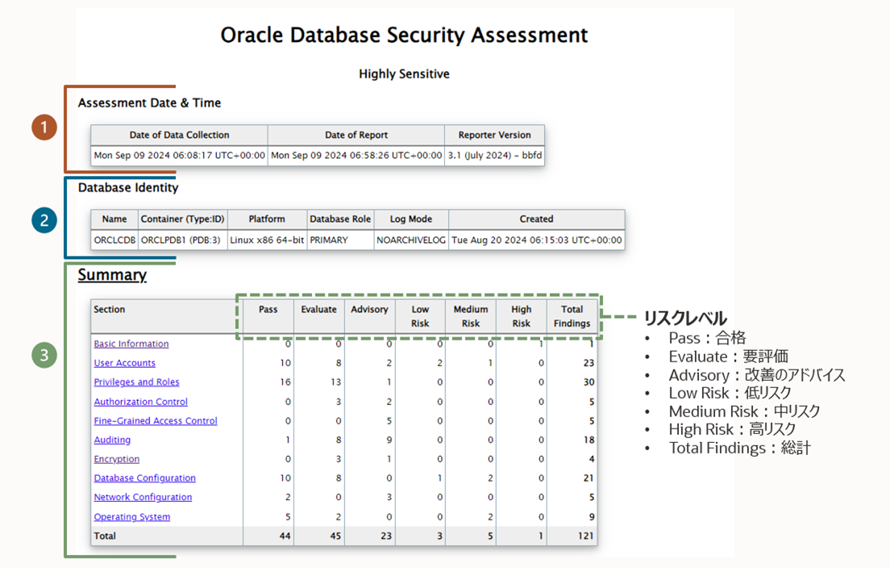
Task: Open the Basic Information section link
Action: 131,344
